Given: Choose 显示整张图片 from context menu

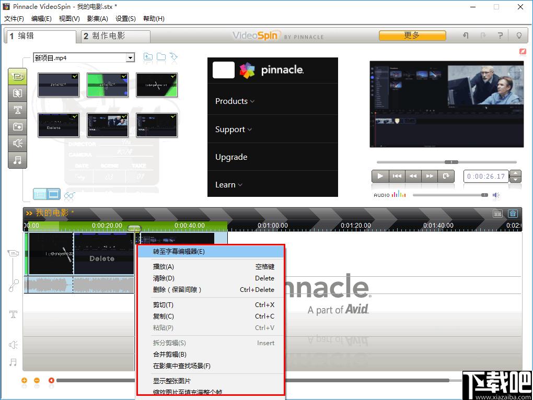Looking at the screenshot, I should point(211,381).
